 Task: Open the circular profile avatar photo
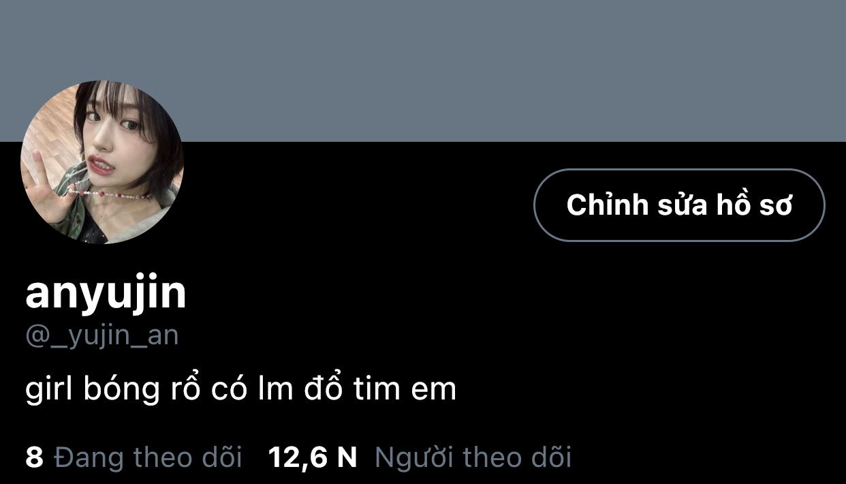tap(102, 162)
